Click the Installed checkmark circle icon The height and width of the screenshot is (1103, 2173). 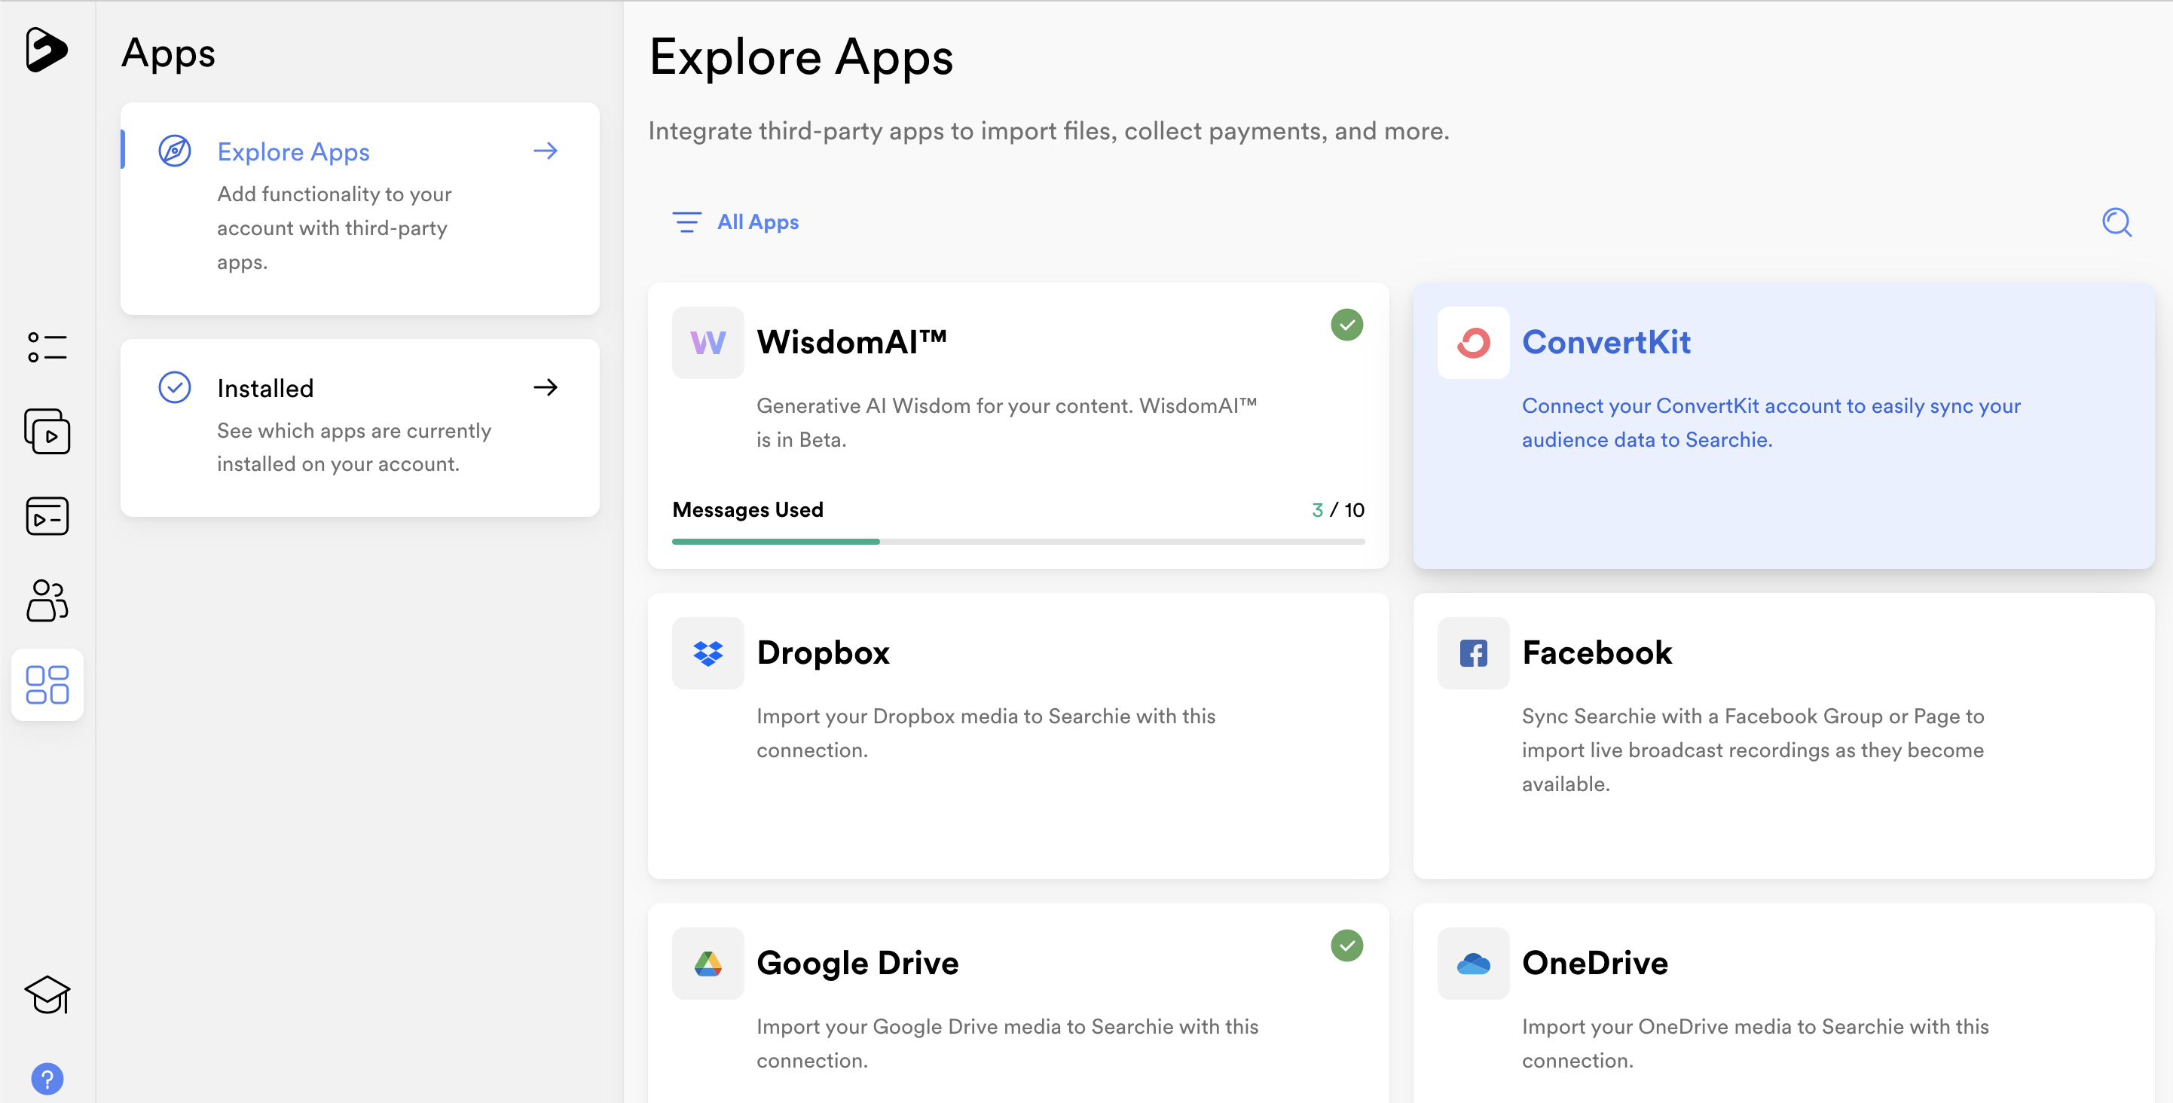click(x=175, y=387)
